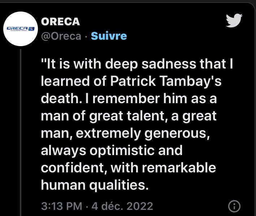The width and height of the screenshot is (256, 216).
Task: Follow ORECA with the Suivre link
Action: point(109,36)
